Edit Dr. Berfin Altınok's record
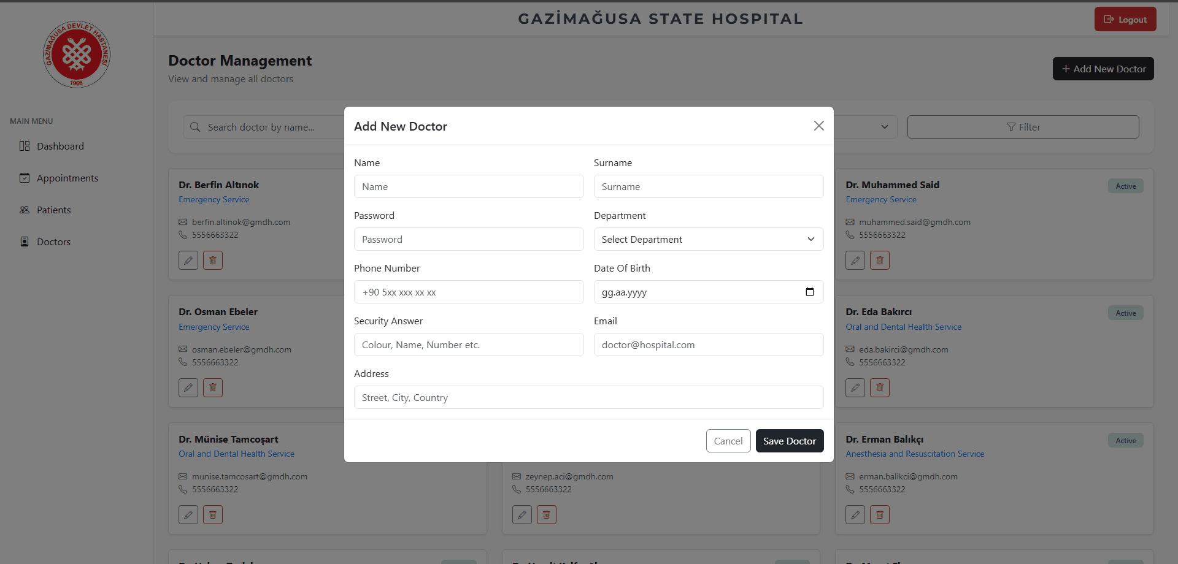The image size is (1178, 564). pyautogui.click(x=188, y=261)
